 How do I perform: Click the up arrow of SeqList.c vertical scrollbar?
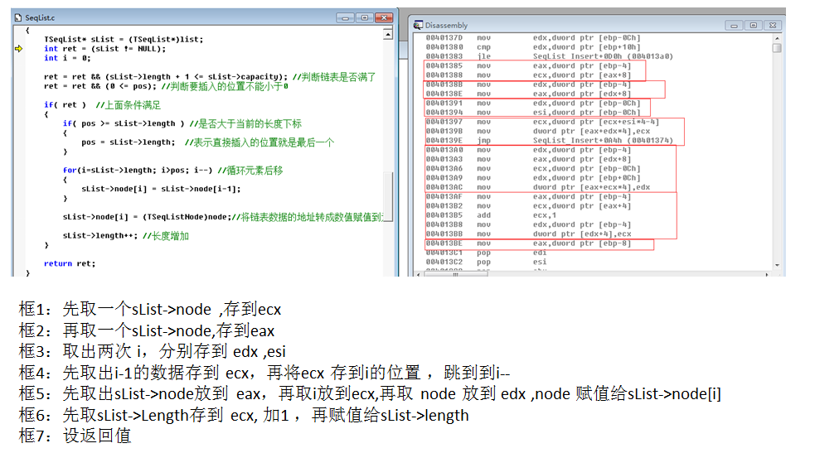(388, 35)
